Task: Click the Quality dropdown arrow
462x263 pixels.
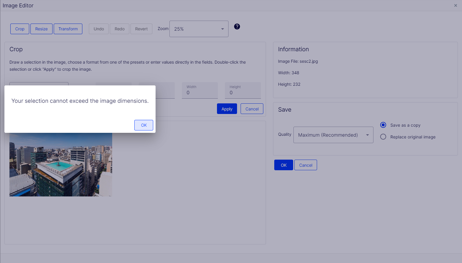Action: [368, 135]
